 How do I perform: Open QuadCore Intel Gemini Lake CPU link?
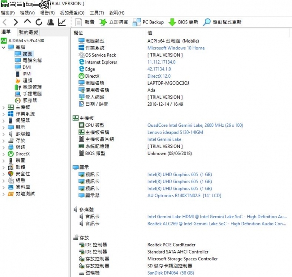coord(195,125)
